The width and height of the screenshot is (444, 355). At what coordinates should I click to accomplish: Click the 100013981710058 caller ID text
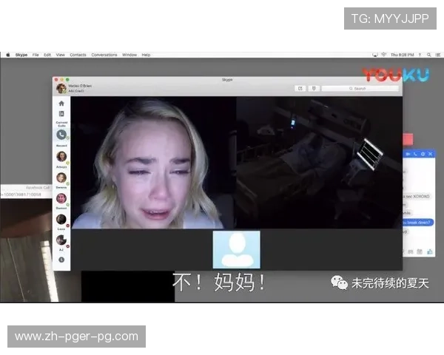pyautogui.click(x=21, y=195)
